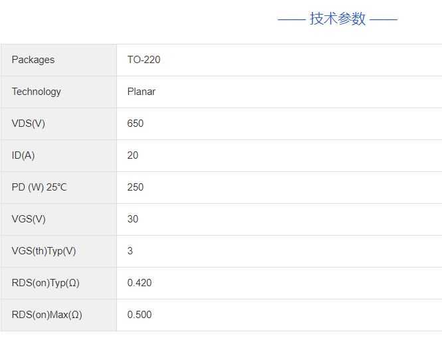Select the VGS(V) parameter label
The image size is (442, 338).
(x=29, y=219)
